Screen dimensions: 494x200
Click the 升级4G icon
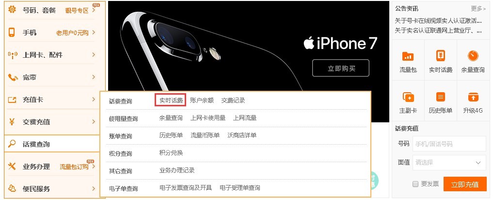pyautogui.click(x=473, y=97)
